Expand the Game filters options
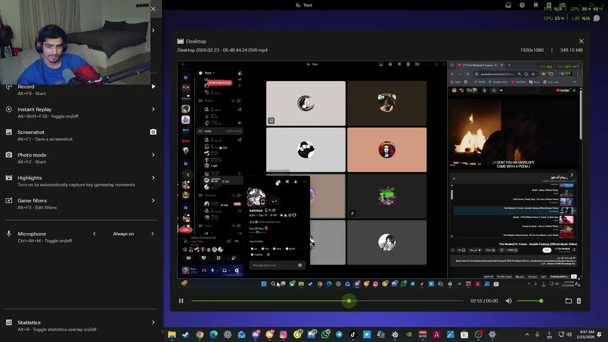 point(153,200)
